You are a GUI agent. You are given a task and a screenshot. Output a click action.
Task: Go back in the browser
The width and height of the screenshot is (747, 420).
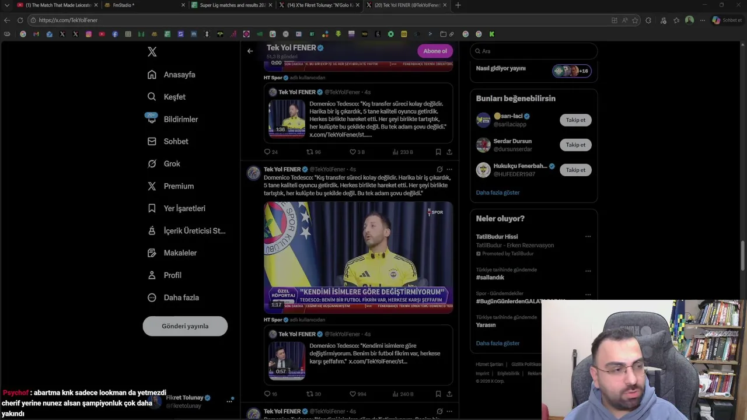(7, 20)
